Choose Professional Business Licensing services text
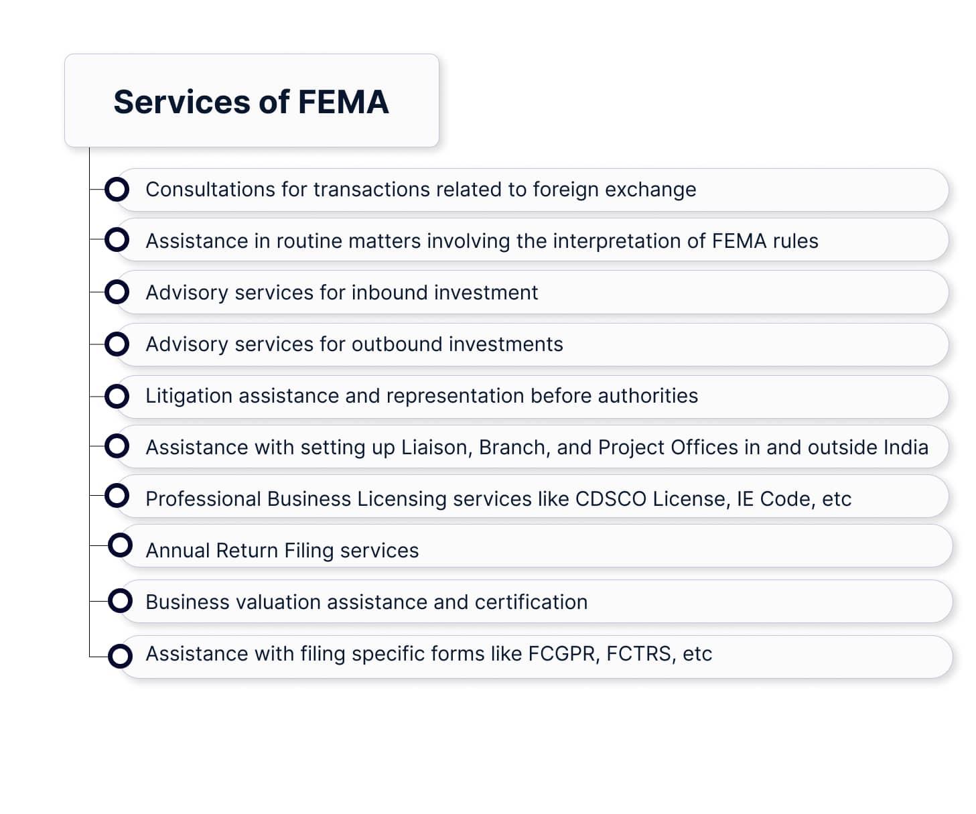The width and height of the screenshot is (976, 814). [498, 499]
